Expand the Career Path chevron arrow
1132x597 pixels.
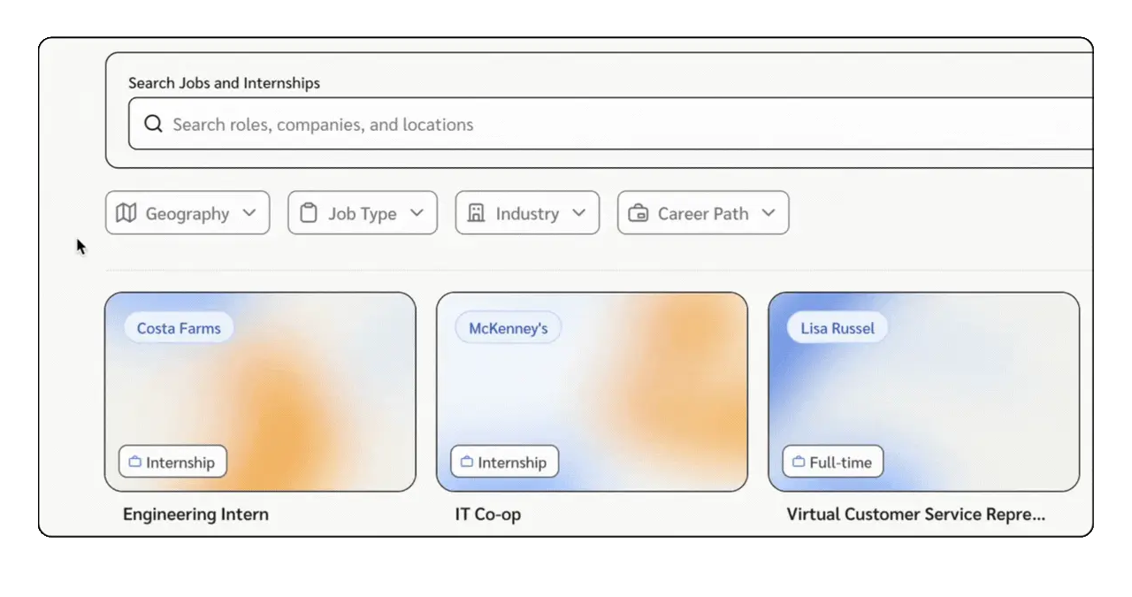click(769, 213)
